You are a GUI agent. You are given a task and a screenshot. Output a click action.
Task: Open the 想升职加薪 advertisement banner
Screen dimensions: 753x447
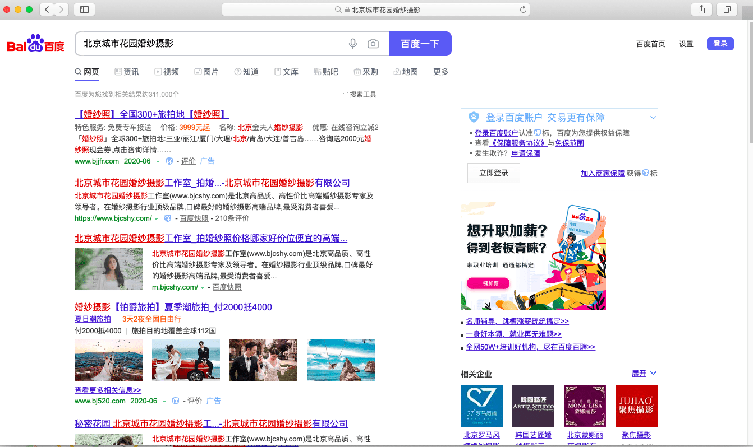click(x=533, y=256)
